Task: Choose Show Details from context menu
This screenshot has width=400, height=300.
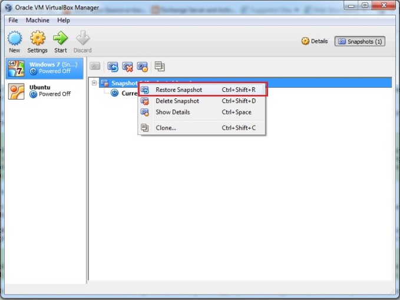Action: (201, 112)
